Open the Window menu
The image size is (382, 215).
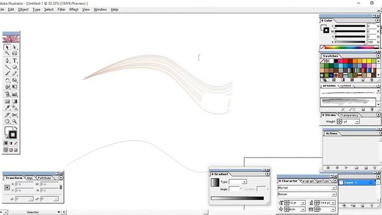(100, 10)
